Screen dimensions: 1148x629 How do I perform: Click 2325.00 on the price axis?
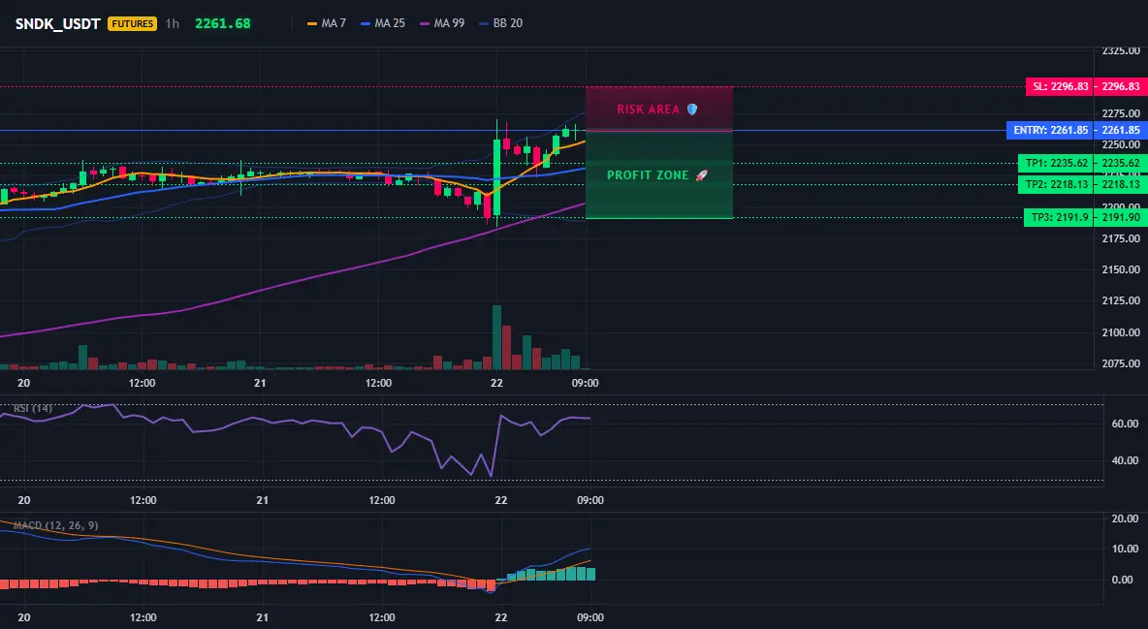pyautogui.click(x=1121, y=50)
